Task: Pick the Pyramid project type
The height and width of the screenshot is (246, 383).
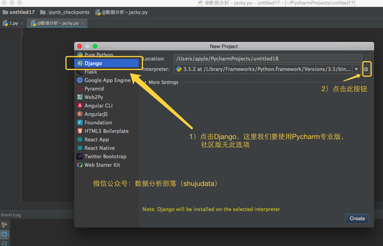Action: click(107, 89)
